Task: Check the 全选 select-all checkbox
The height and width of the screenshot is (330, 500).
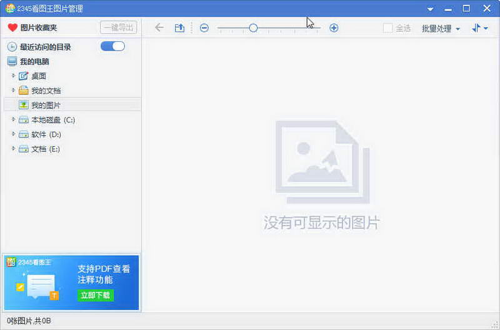Action: pos(387,28)
